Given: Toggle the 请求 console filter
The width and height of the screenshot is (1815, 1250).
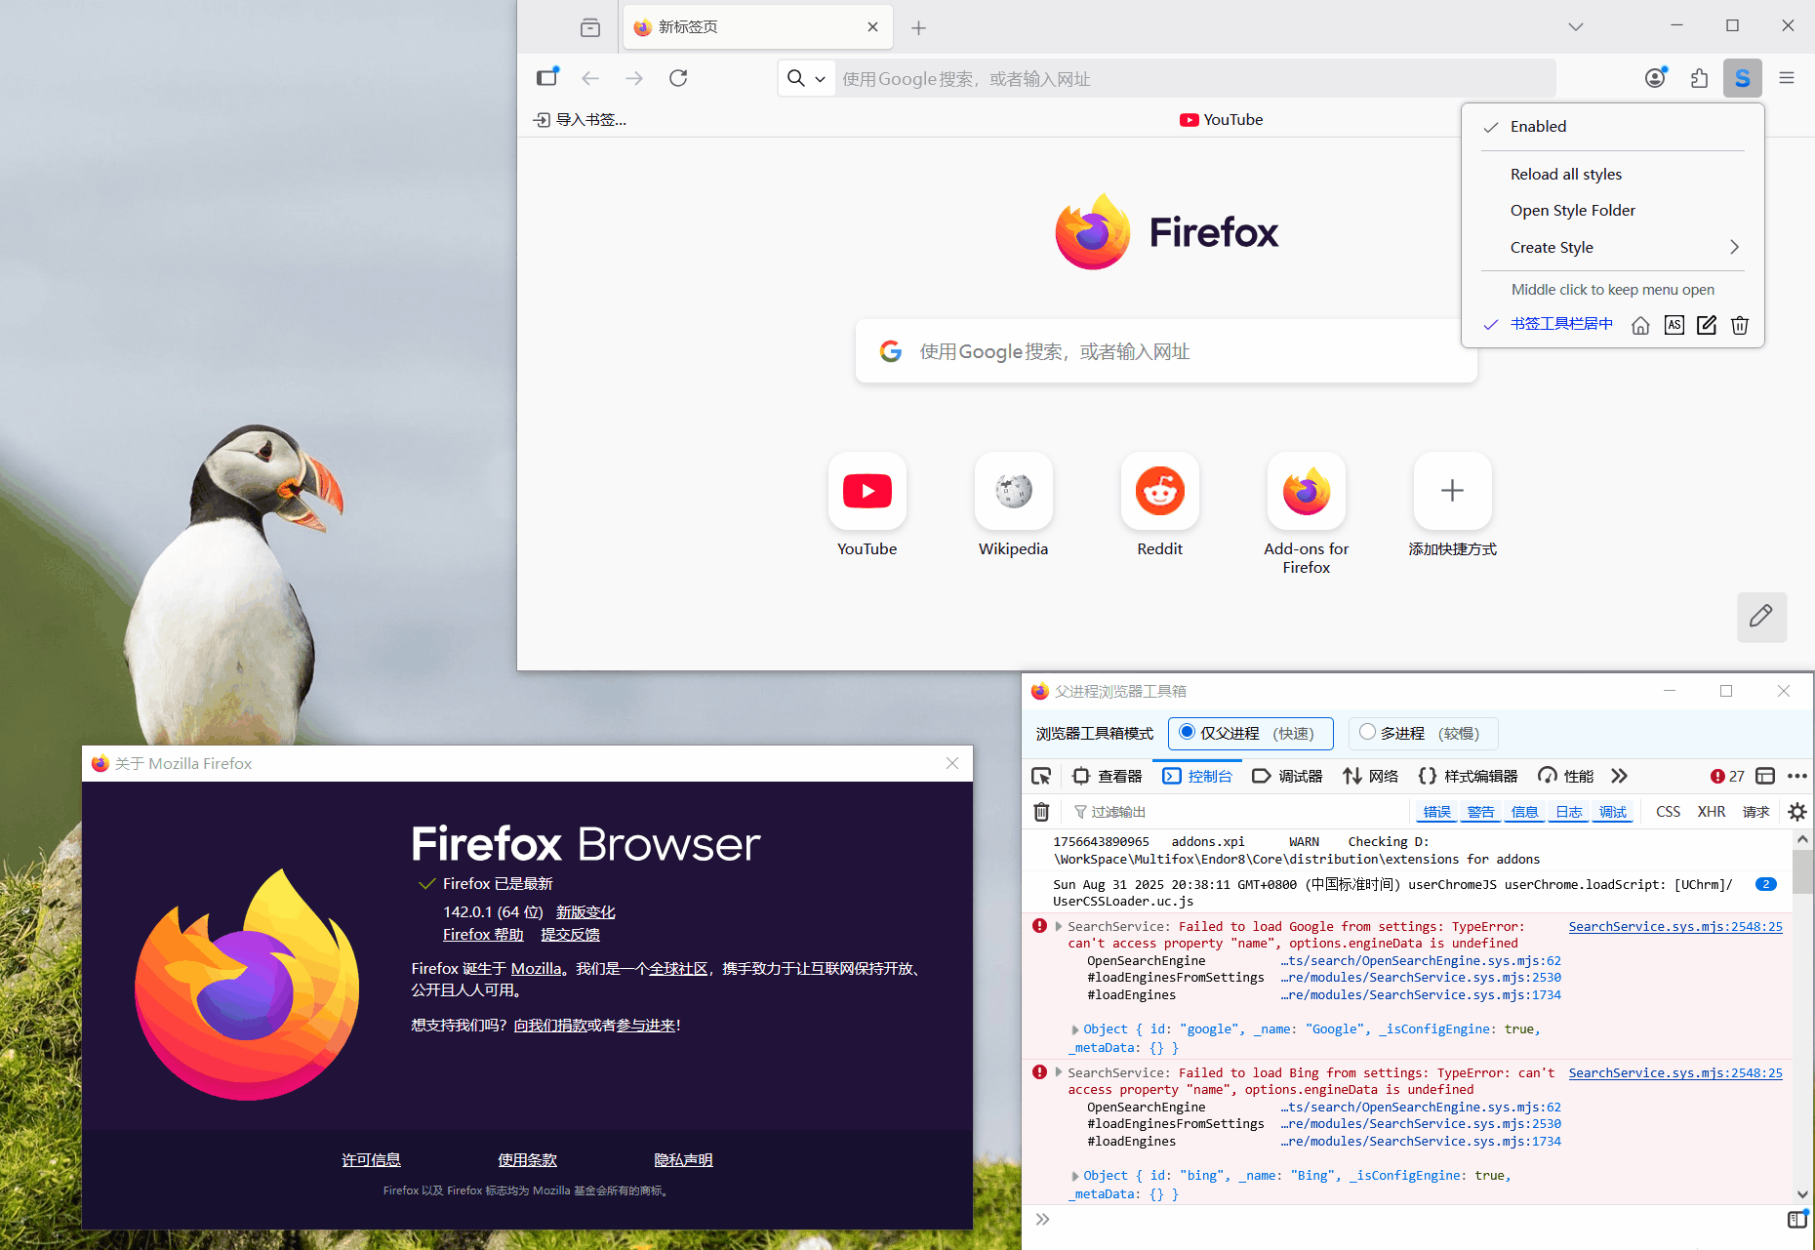Looking at the screenshot, I should 1756,812.
